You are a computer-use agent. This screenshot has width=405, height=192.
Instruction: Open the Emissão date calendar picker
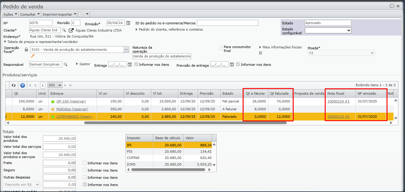[x=128, y=23]
